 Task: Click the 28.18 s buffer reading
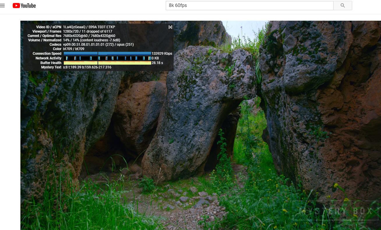click(157, 63)
